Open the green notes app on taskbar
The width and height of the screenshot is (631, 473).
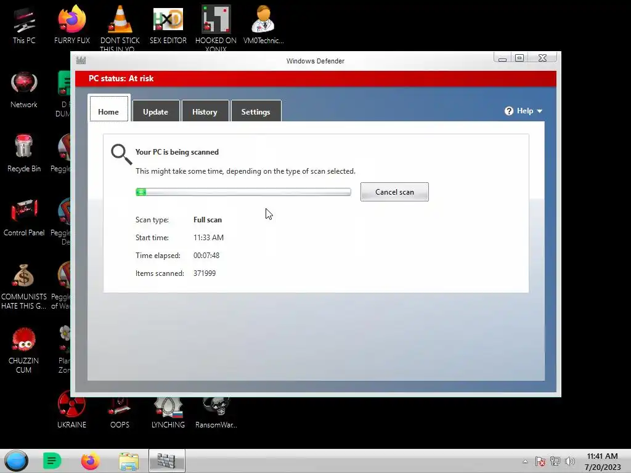tap(52, 461)
